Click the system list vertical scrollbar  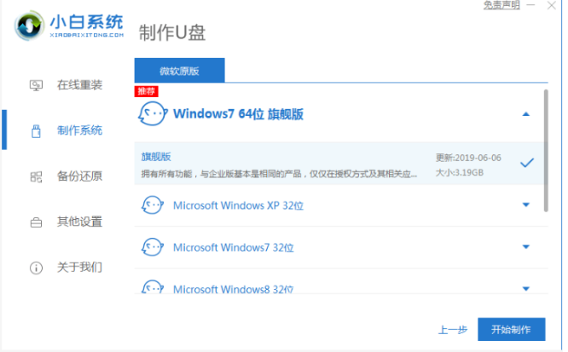click(547, 149)
